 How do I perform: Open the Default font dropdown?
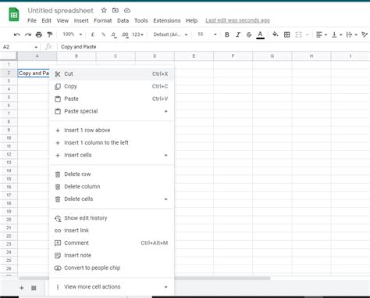[x=170, y=34]
